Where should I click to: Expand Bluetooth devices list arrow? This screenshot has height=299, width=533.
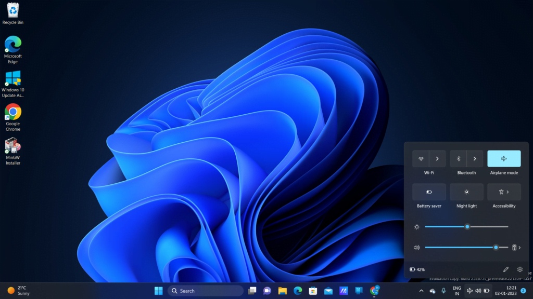(475, 159)
